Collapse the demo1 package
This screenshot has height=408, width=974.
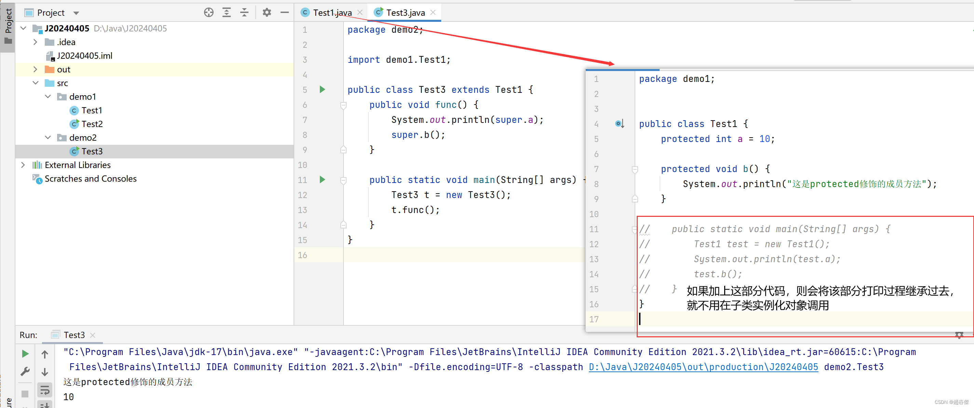[x=48, y=97]
